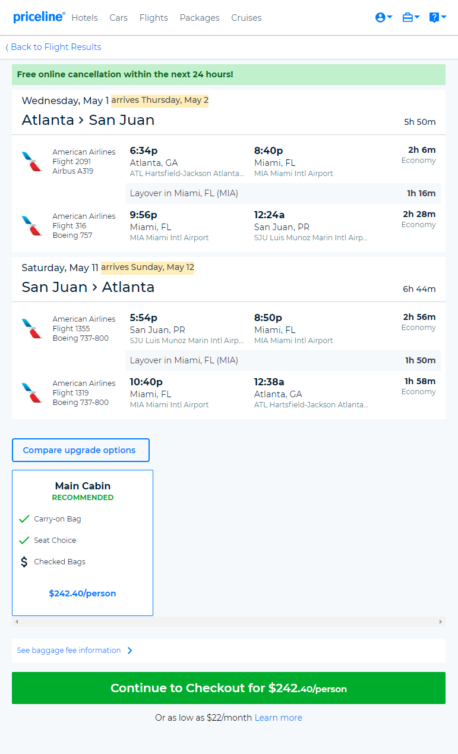Click the Priceline logo
Viewport: 458px width, 754px height.
pos(39,17)
